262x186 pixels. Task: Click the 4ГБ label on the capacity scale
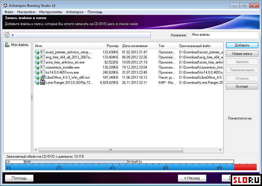click(x=113, y=168)
